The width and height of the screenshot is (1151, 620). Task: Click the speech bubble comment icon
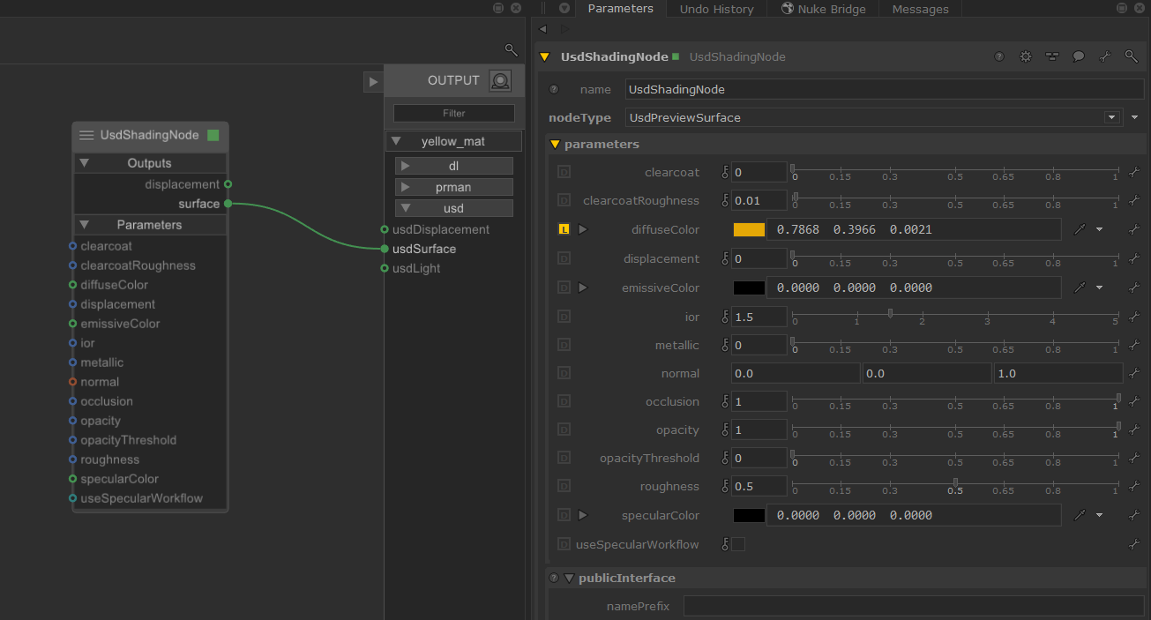1078,56
